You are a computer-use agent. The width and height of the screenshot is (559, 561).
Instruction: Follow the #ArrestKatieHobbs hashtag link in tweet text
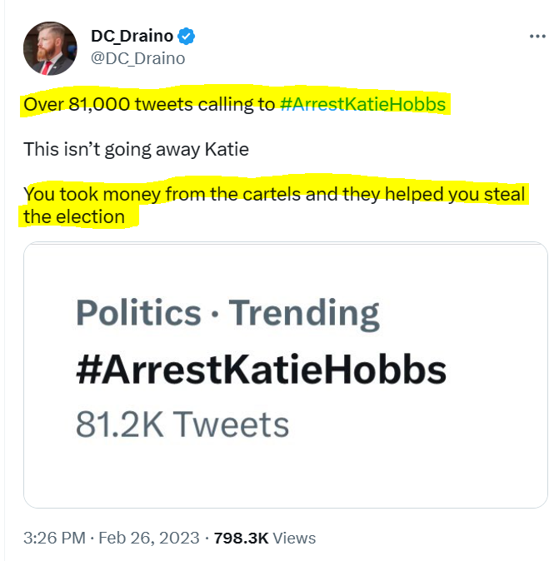(364, 105)
